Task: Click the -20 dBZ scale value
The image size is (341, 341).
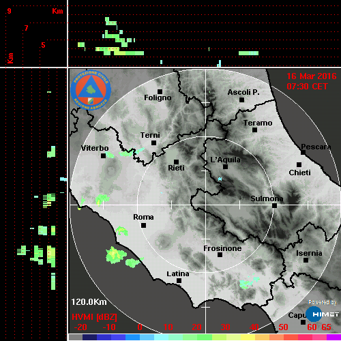Action: (x=80, y=327)
